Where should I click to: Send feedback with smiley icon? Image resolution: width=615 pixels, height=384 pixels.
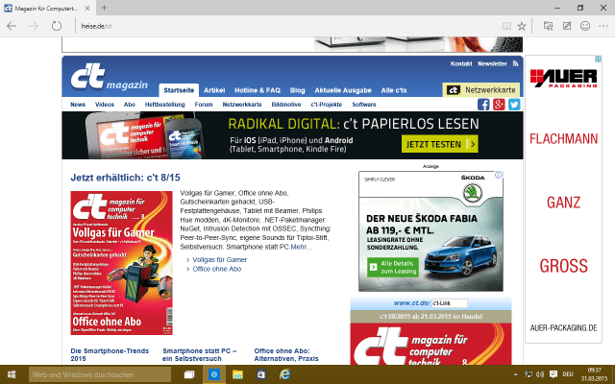[585, 26]
